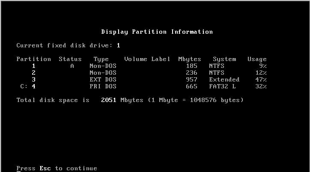Click the 'Partition' column header
The height and width of the screenshot is (172, 310).
point(33,59)
